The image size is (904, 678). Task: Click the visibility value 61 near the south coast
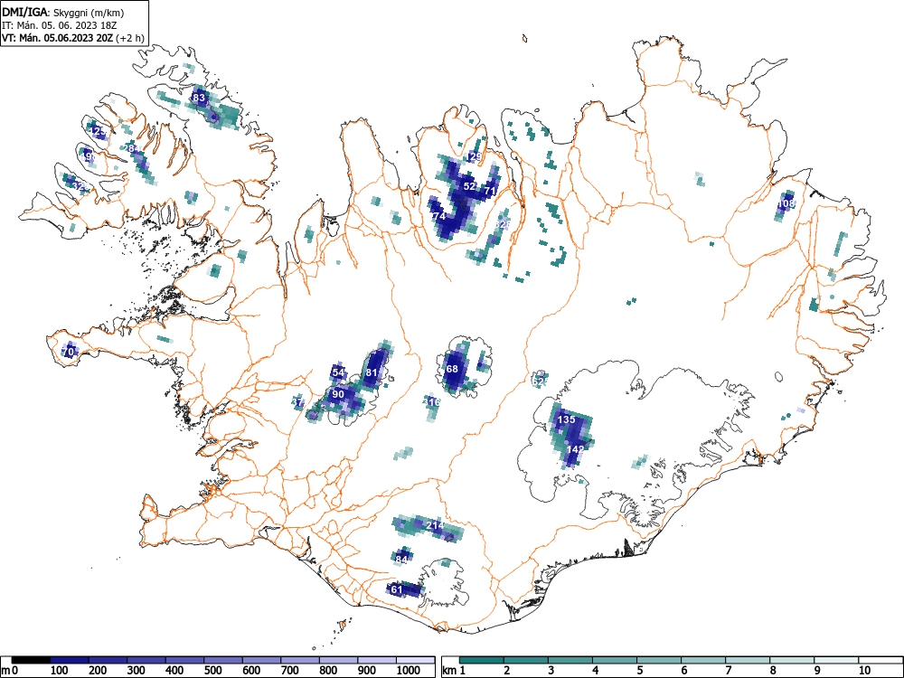click(x=397, y=589)
